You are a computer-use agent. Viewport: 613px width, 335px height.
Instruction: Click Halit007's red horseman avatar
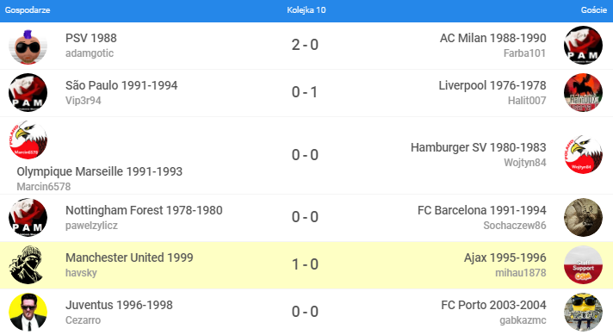point(583,93)
